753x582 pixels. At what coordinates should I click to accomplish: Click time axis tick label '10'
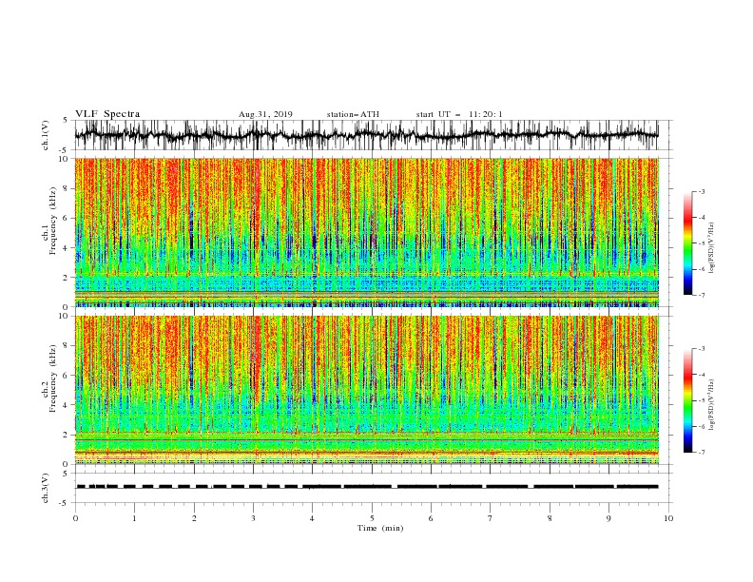[668, 518]
